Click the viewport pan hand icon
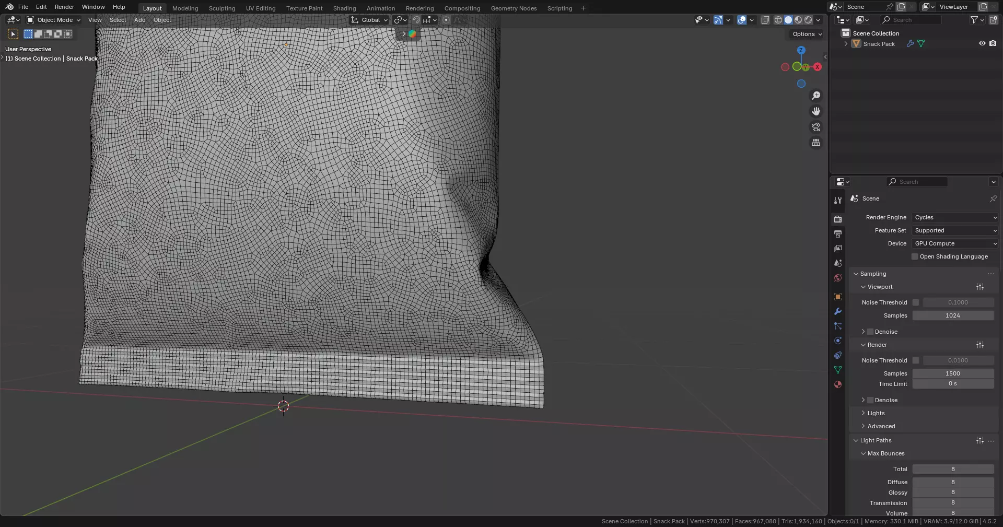1003x527 pixels. click(x=816, y=111)
